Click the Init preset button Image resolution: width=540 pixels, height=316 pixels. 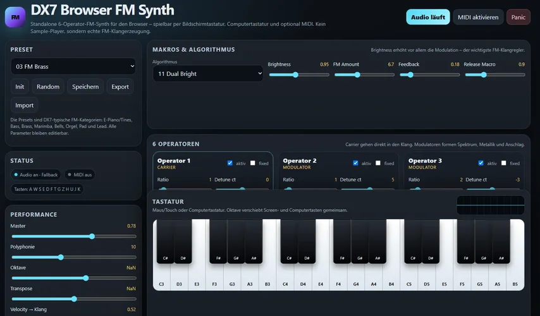20,87
